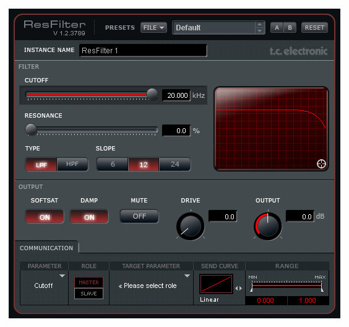Screen dimensions: 349x327
Task: Toggle DAMP ON button
Action: (89, 217)
